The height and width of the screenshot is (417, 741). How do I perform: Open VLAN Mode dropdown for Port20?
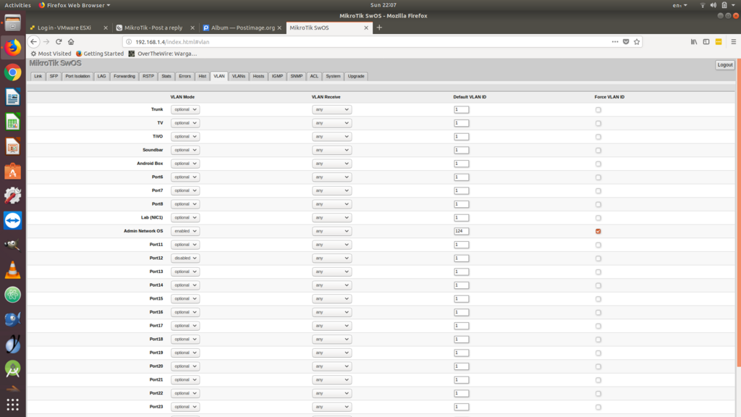tap(185, 366)
